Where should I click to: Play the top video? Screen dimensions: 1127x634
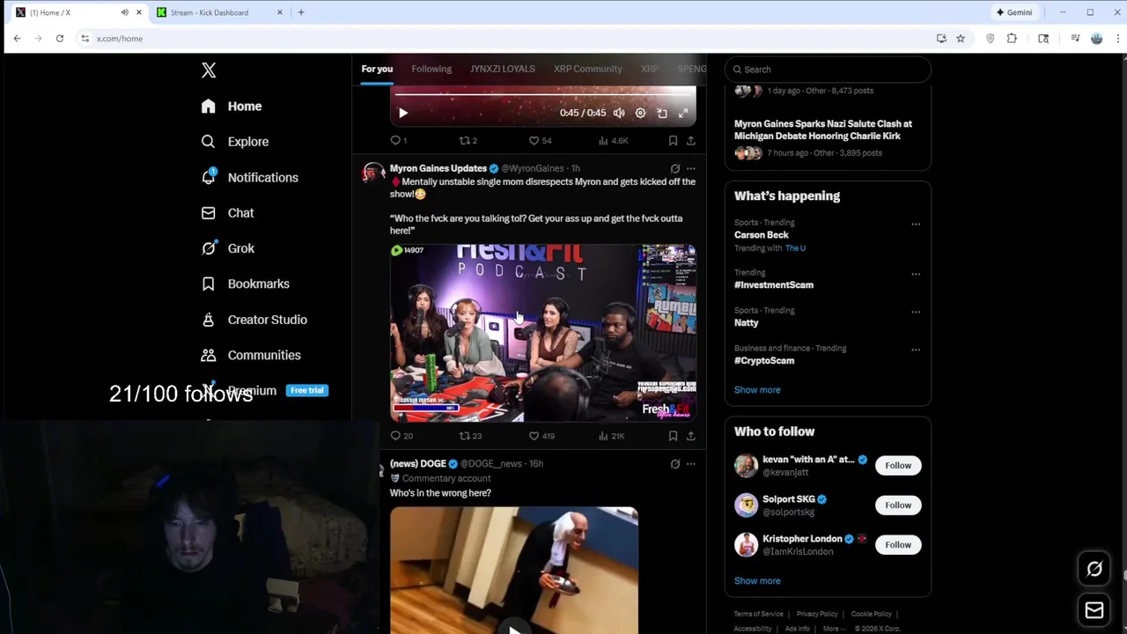403,113
